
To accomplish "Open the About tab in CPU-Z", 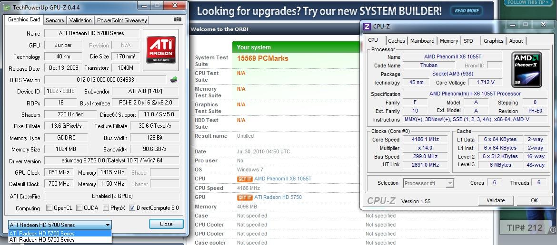I will click(516, 41).
